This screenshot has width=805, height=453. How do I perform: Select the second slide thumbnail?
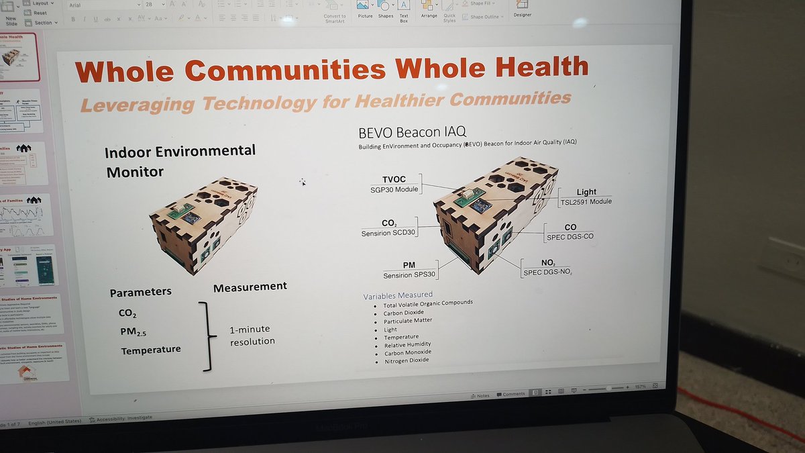click(22, 110)
